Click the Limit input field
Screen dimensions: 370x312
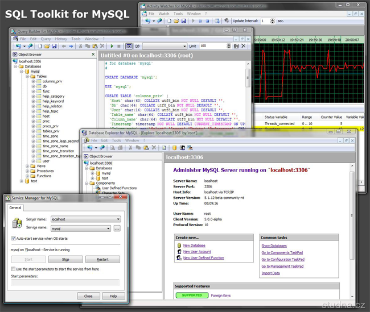coord(213,46)
